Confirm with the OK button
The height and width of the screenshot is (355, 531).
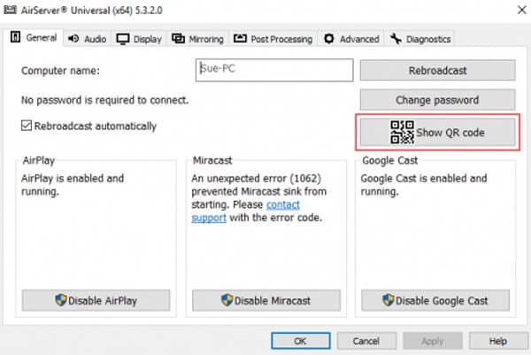tap(300, 341)
